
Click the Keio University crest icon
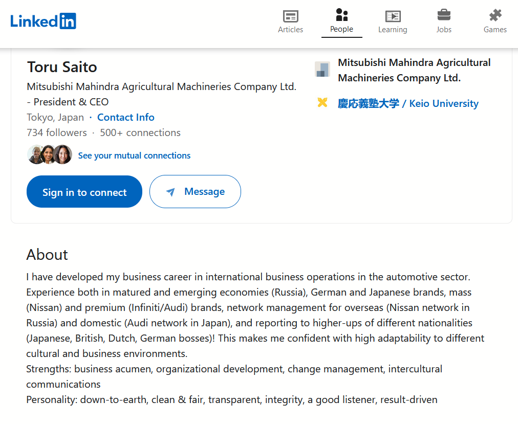[x=322, y=103]
